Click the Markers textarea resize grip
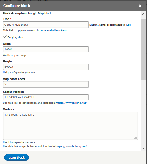Image resolution: width=147 pixels, height=164 pixels. pyautogui.click(x=136, y=138)
